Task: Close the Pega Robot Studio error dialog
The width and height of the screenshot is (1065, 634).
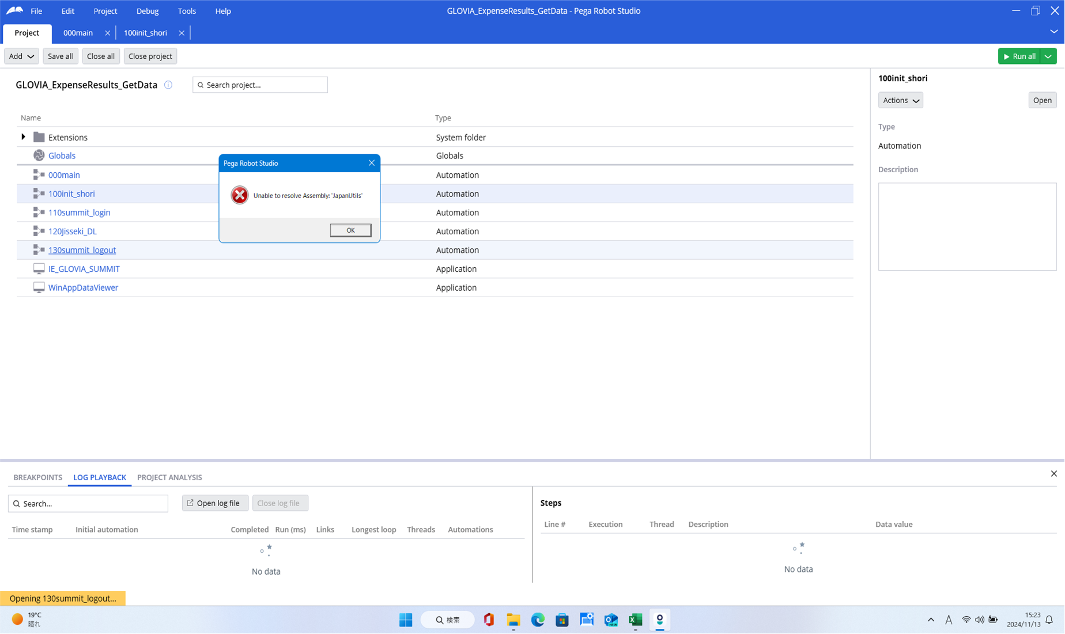Action: (372, 163)
